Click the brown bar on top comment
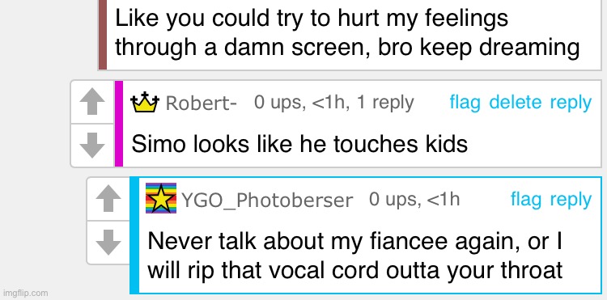This screenshot has width=607, height=300. [x=103, y=35]
